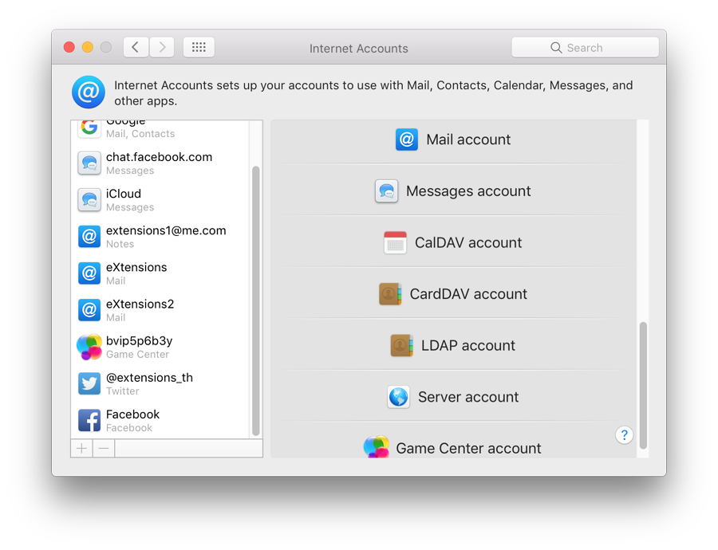Click the eXtensions2 Mail @ icon
The width and height of the screenshot is (718, 550).
[89, 310]
